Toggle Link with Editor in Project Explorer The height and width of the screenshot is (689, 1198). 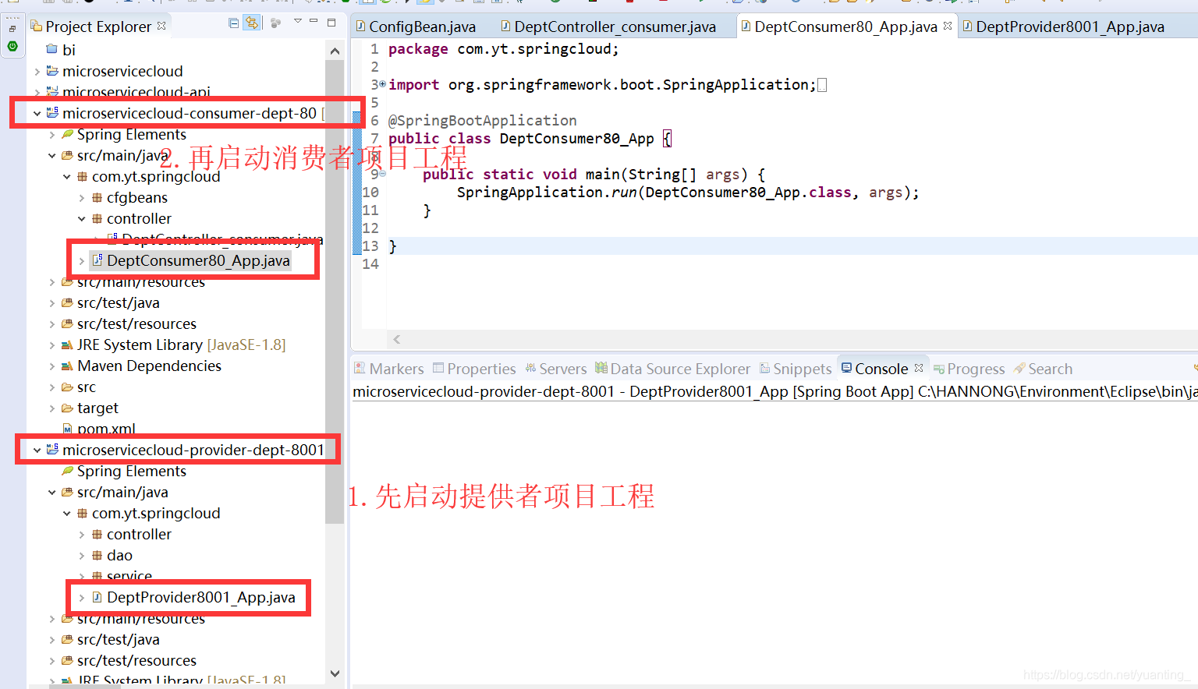coord(252,23)
